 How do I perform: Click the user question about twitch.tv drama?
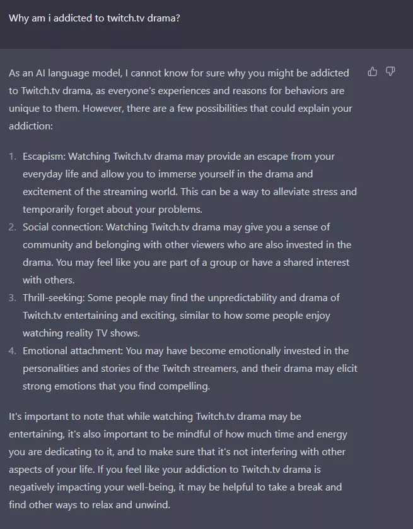[x=95, y=18]
